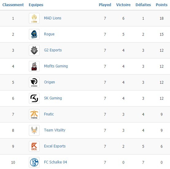The width and height of the screenshot is (170, 169).
Task: Open the FC Schalke 04 link
Action: pyautogui.click(x=56, y=162)
